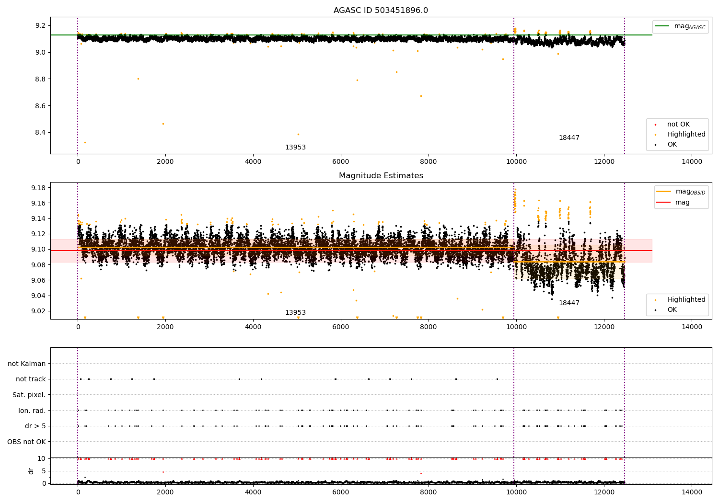Screen dimensions: 719x503
Task: Click the 9.14 tick label on middle plot
Action: [38, 219]
